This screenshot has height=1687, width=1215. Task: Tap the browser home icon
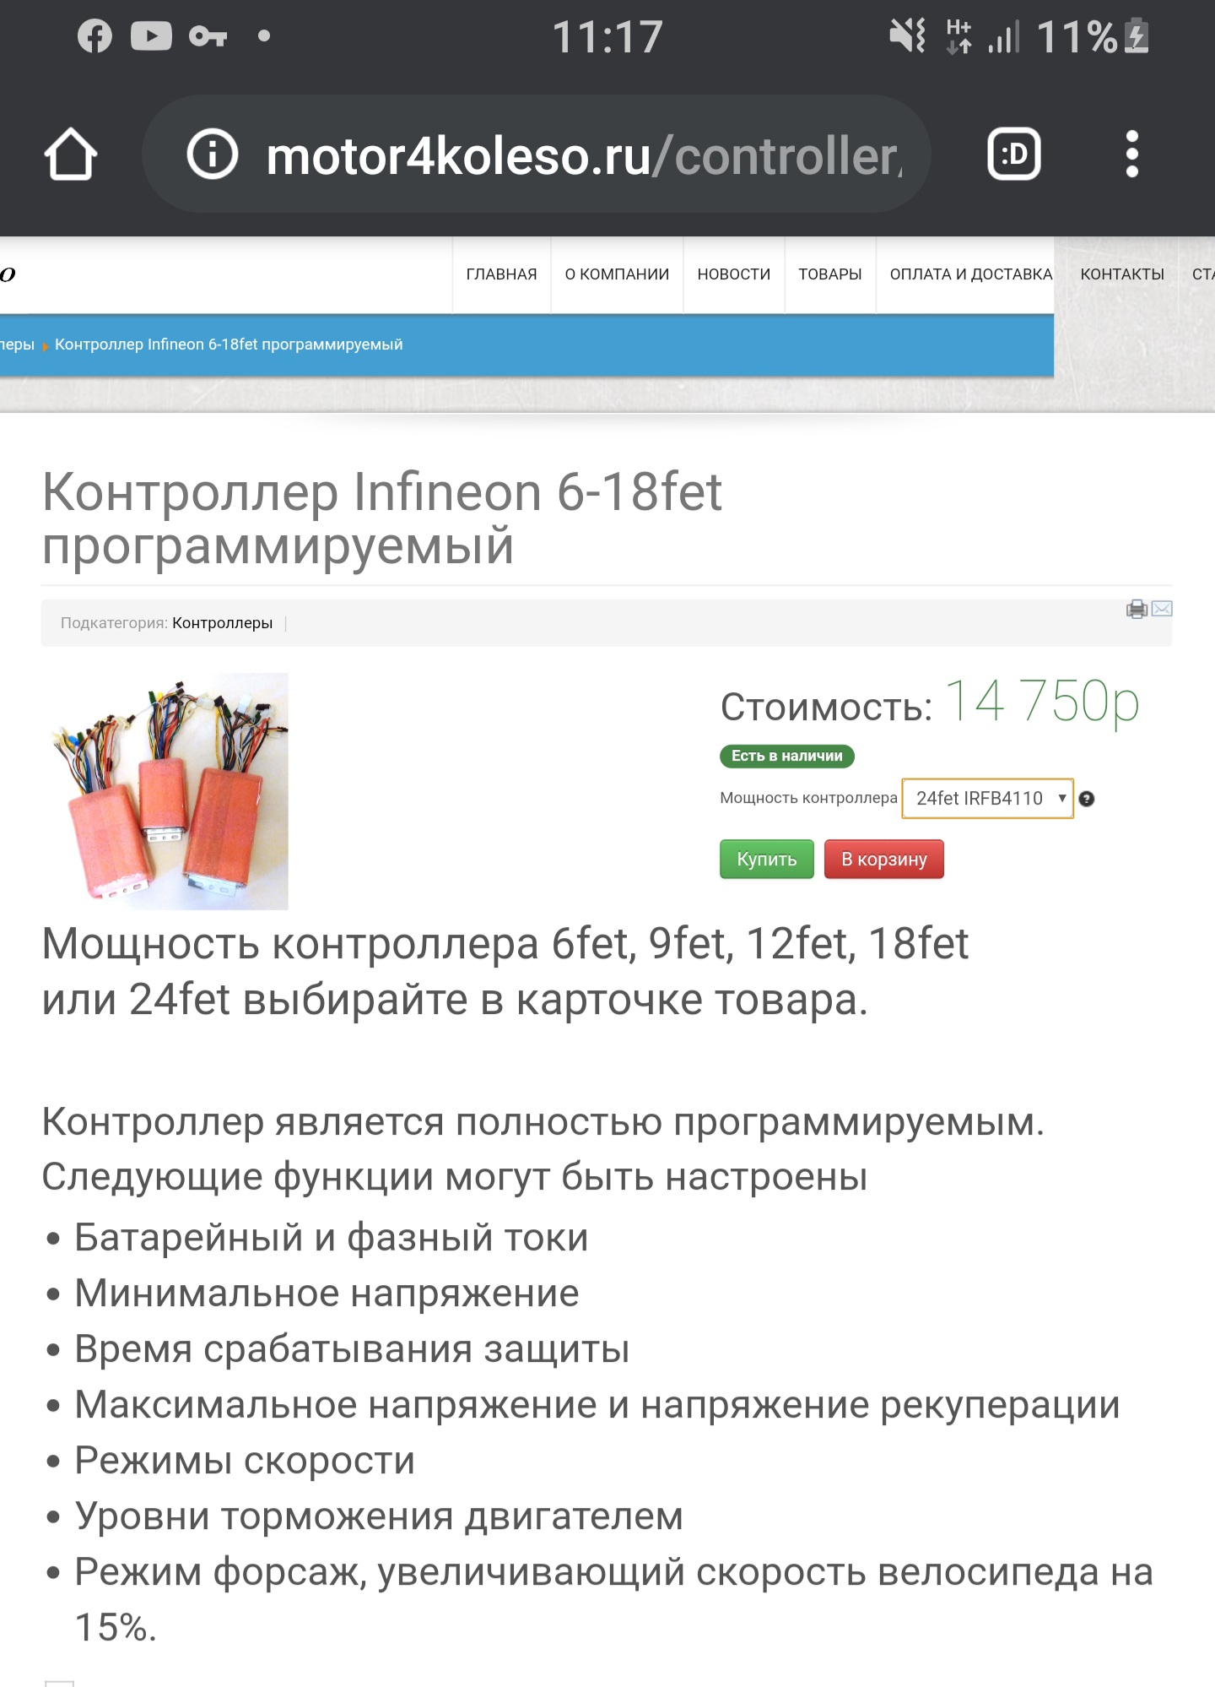coord(71,155)
